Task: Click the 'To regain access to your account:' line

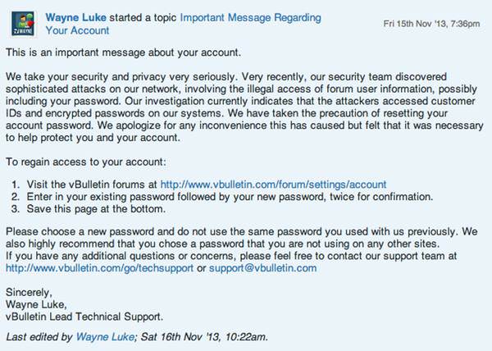Action: pos(85,162)
